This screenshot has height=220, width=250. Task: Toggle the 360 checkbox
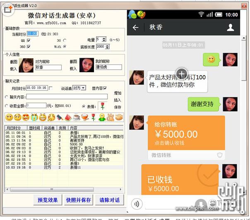pos(29,47)
